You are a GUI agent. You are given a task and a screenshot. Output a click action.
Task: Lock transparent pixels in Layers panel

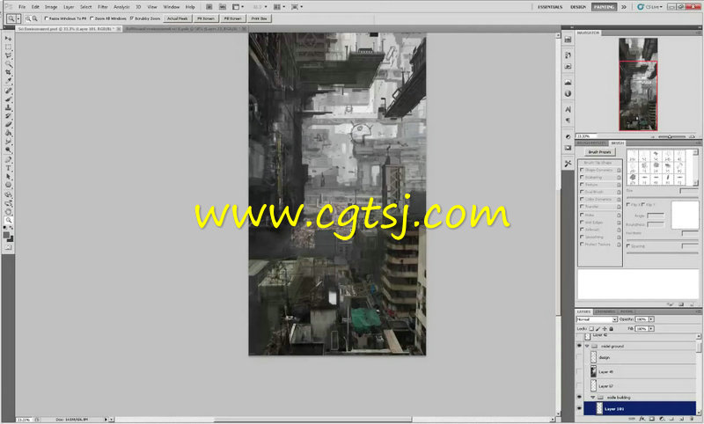[x=591, y=329]
